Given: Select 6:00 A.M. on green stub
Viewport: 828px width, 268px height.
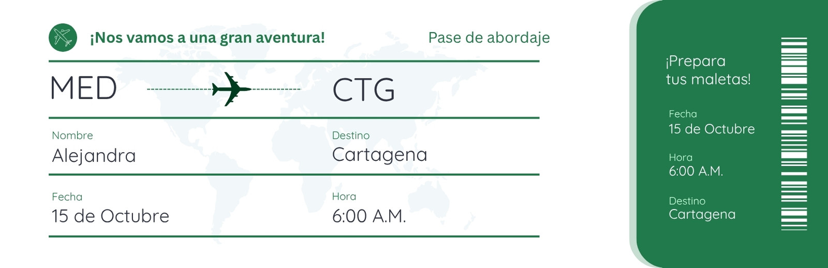Looking at the screenshot, I should [x=696, y=171].
